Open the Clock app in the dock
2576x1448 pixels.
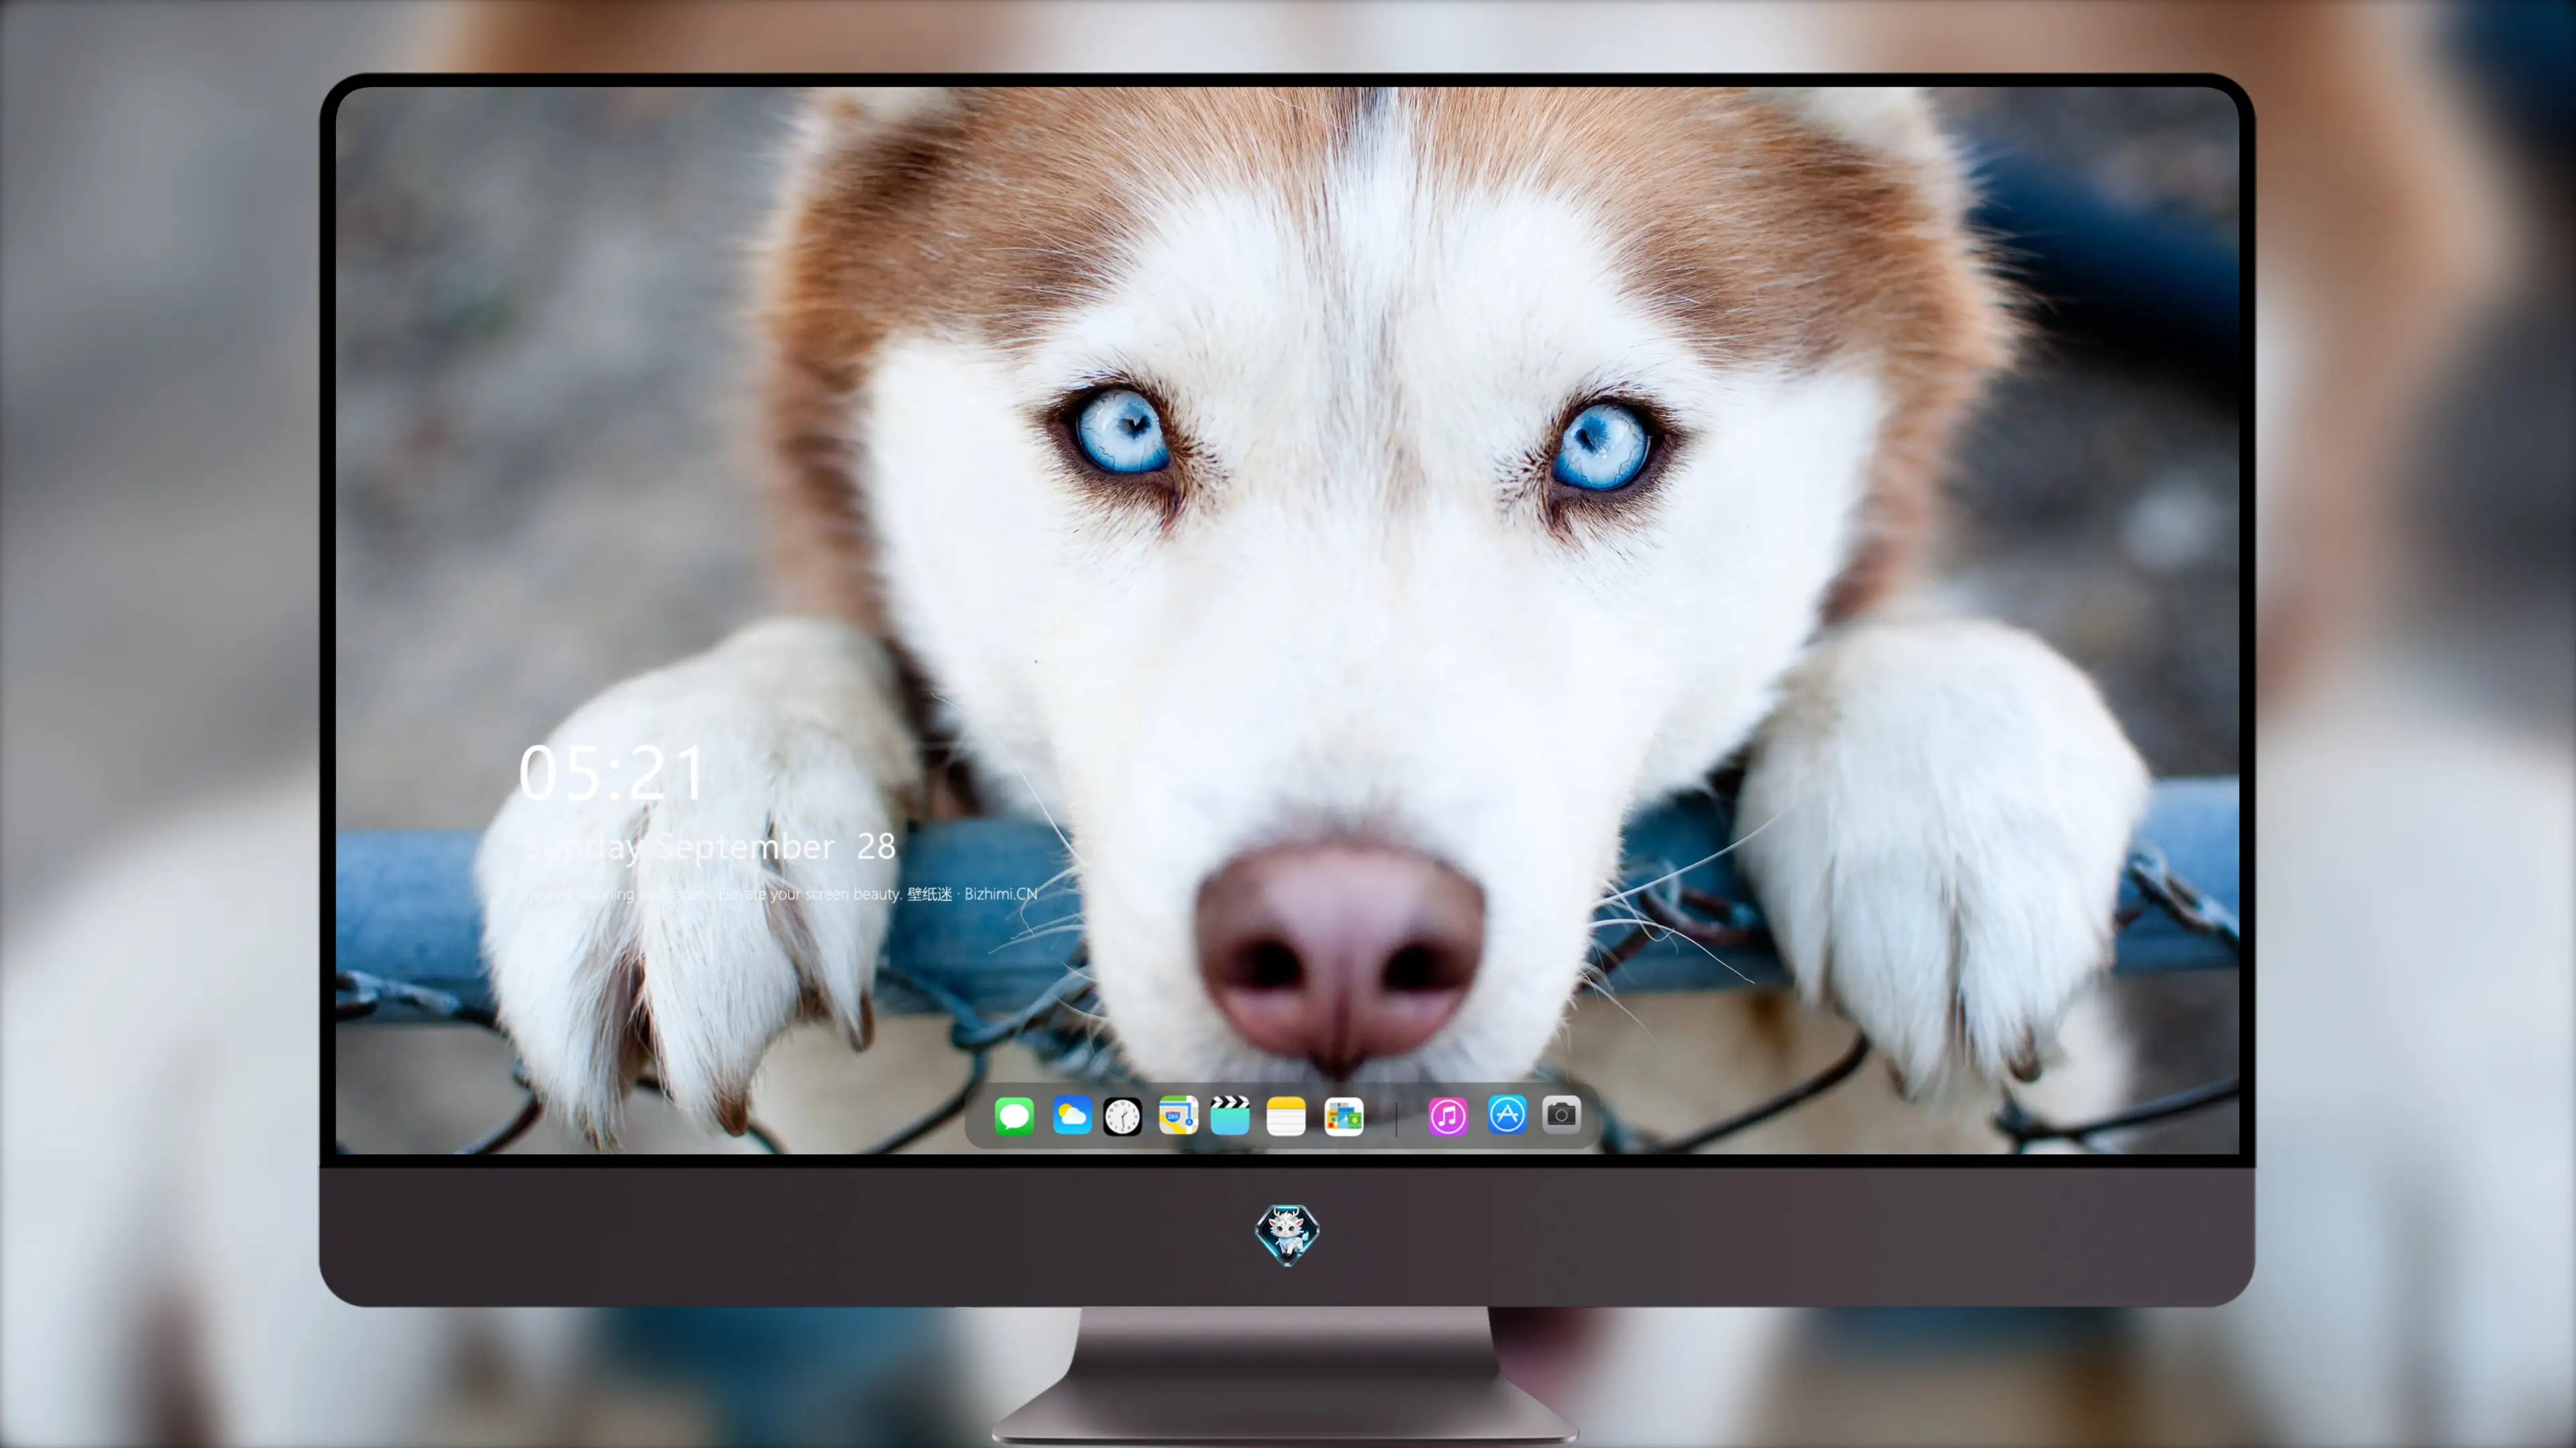pos(1122,1116)
